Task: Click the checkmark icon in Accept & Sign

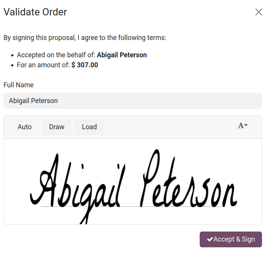Action: click(x=210, y=239)
